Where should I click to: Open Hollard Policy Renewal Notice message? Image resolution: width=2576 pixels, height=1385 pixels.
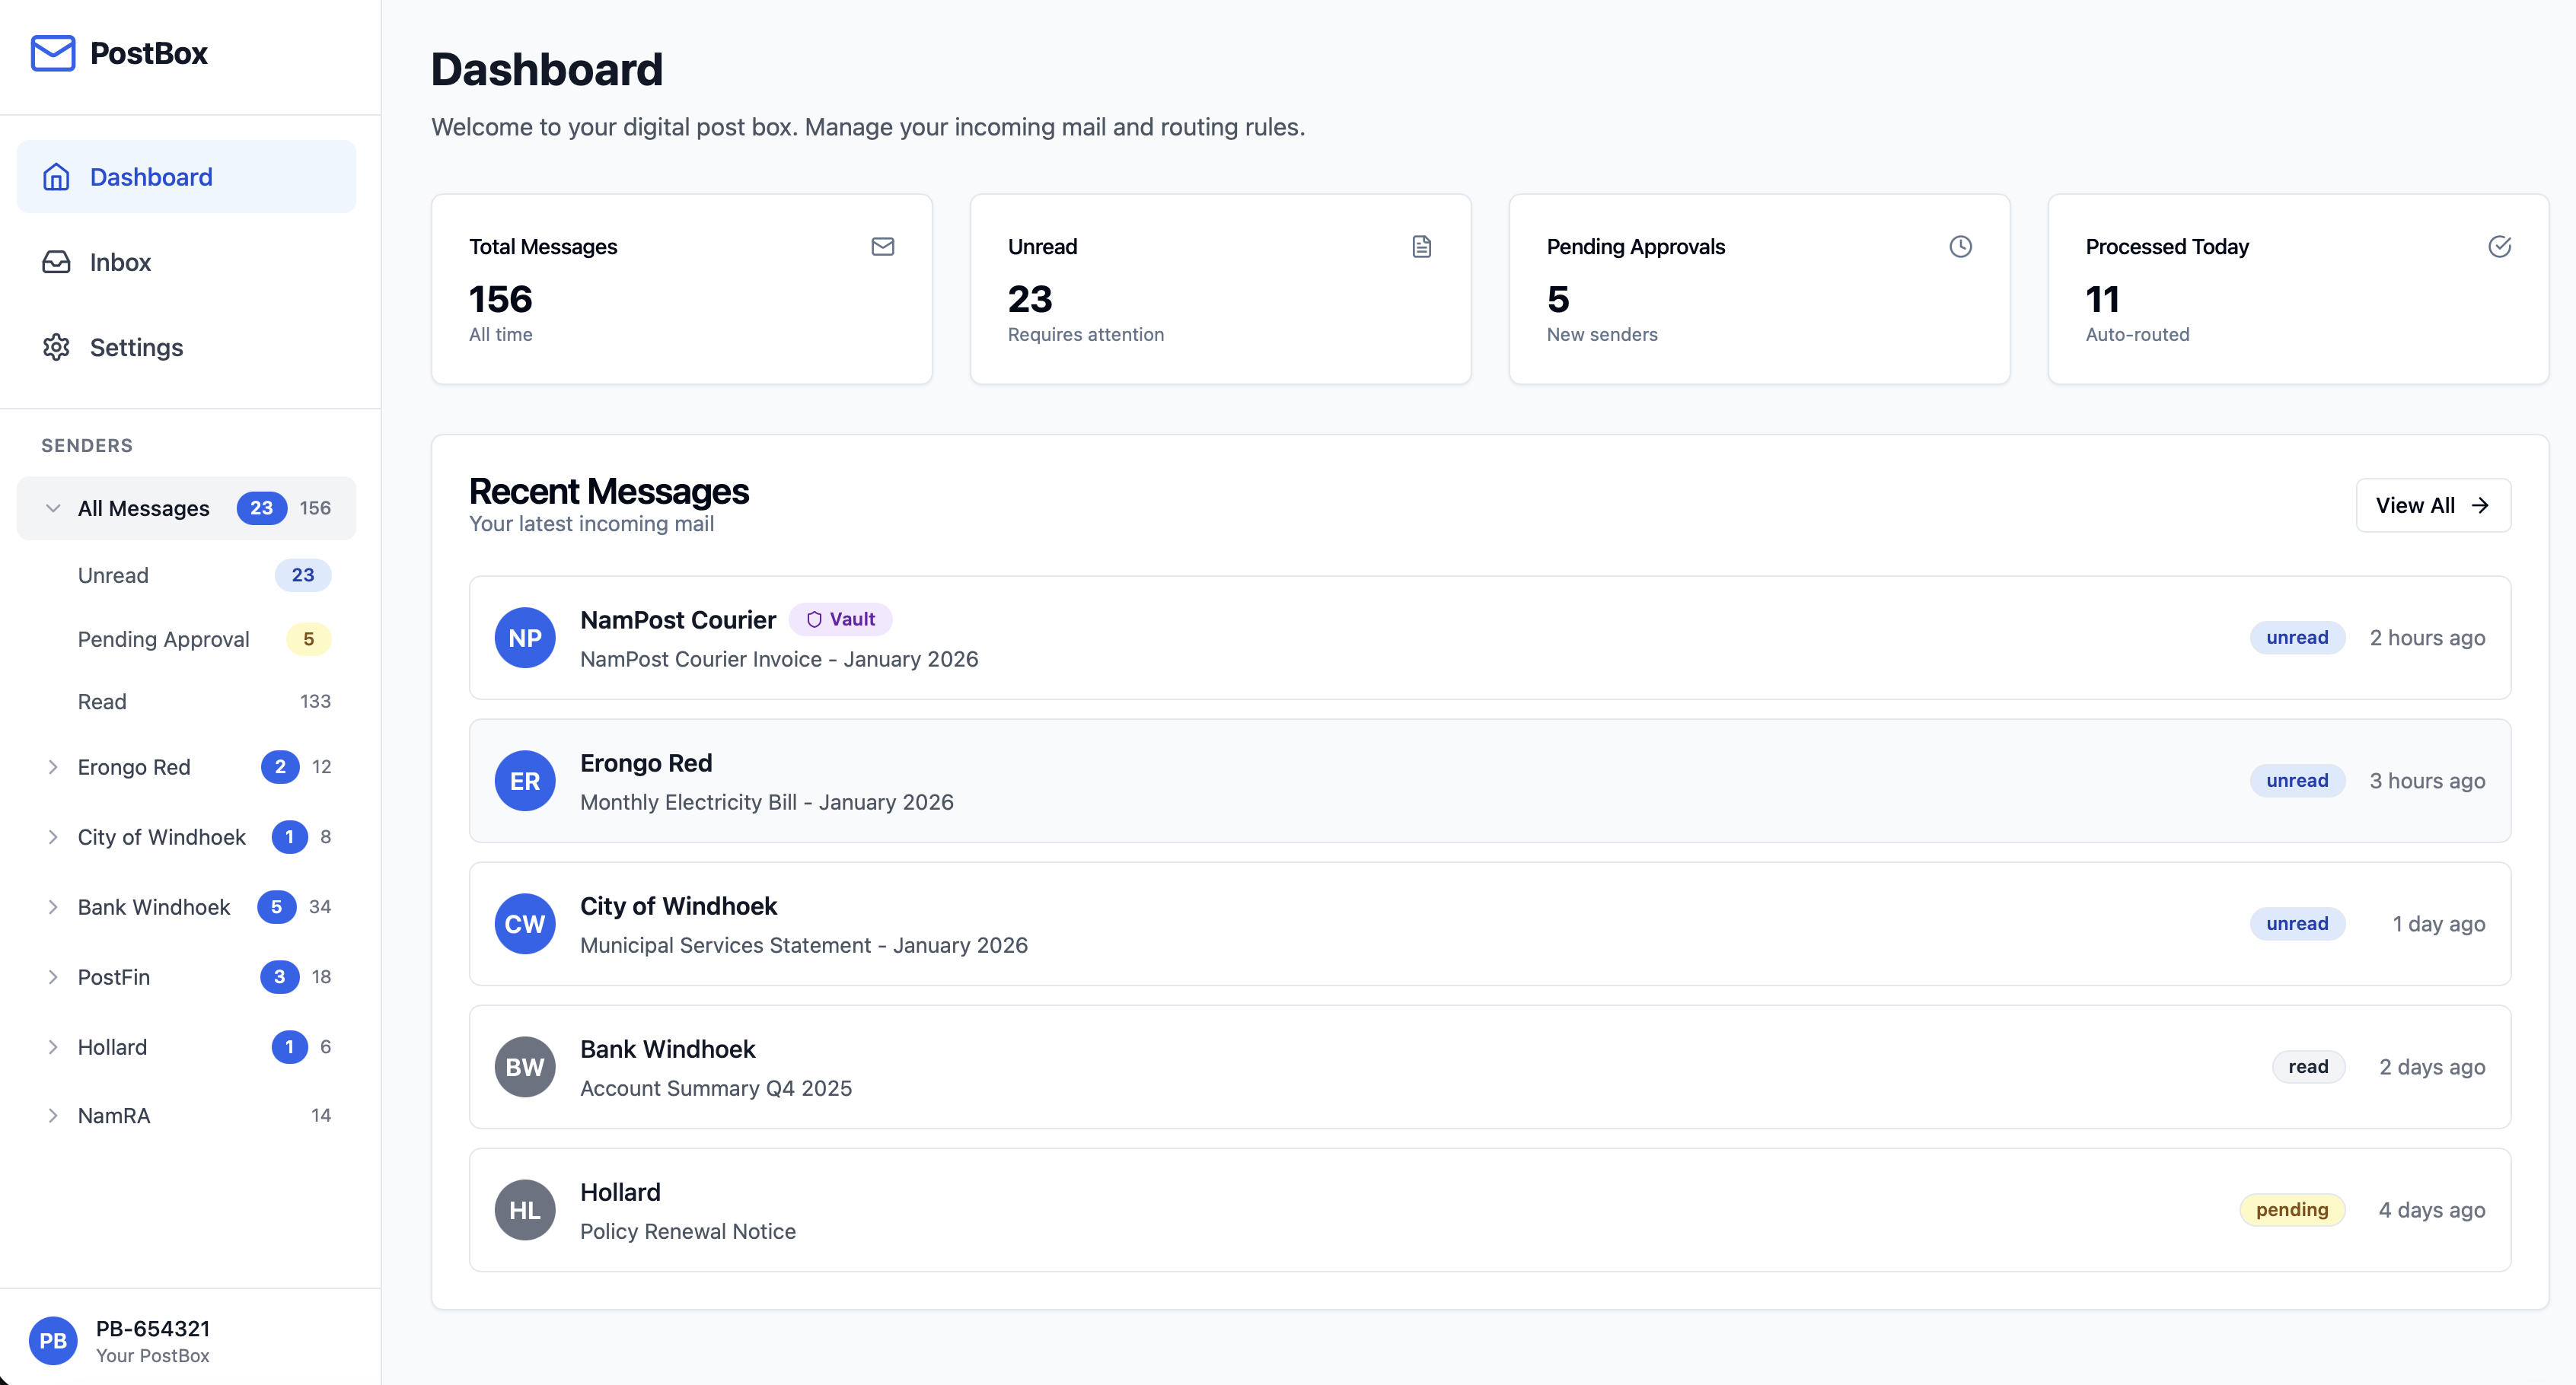tap(1490, 1210)
